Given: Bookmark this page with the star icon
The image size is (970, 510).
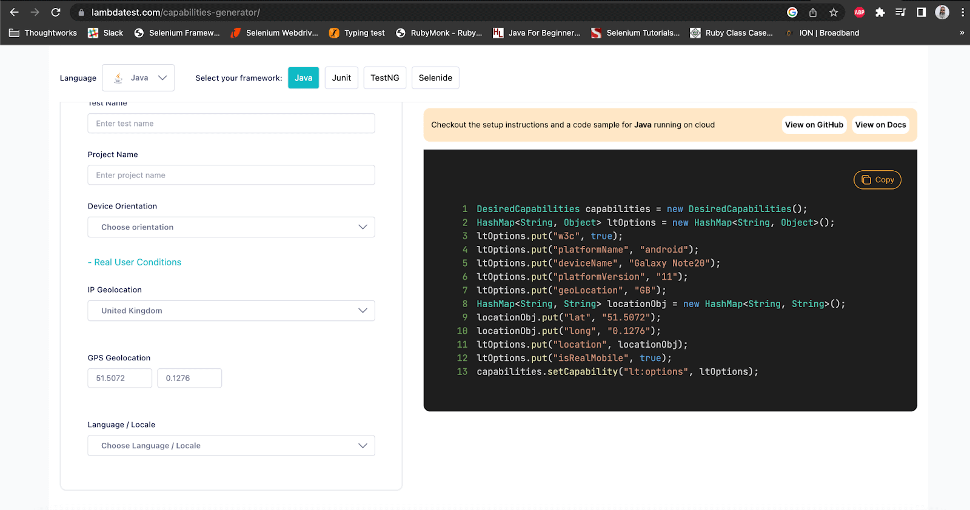Looking at the screenshot, I should [x=834, y=12].
